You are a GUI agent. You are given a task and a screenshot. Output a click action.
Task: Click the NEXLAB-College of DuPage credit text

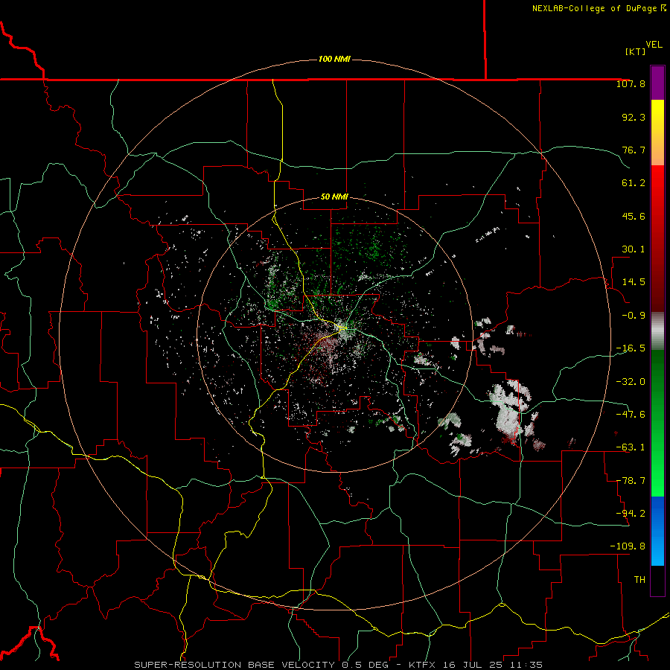[599, 8]
